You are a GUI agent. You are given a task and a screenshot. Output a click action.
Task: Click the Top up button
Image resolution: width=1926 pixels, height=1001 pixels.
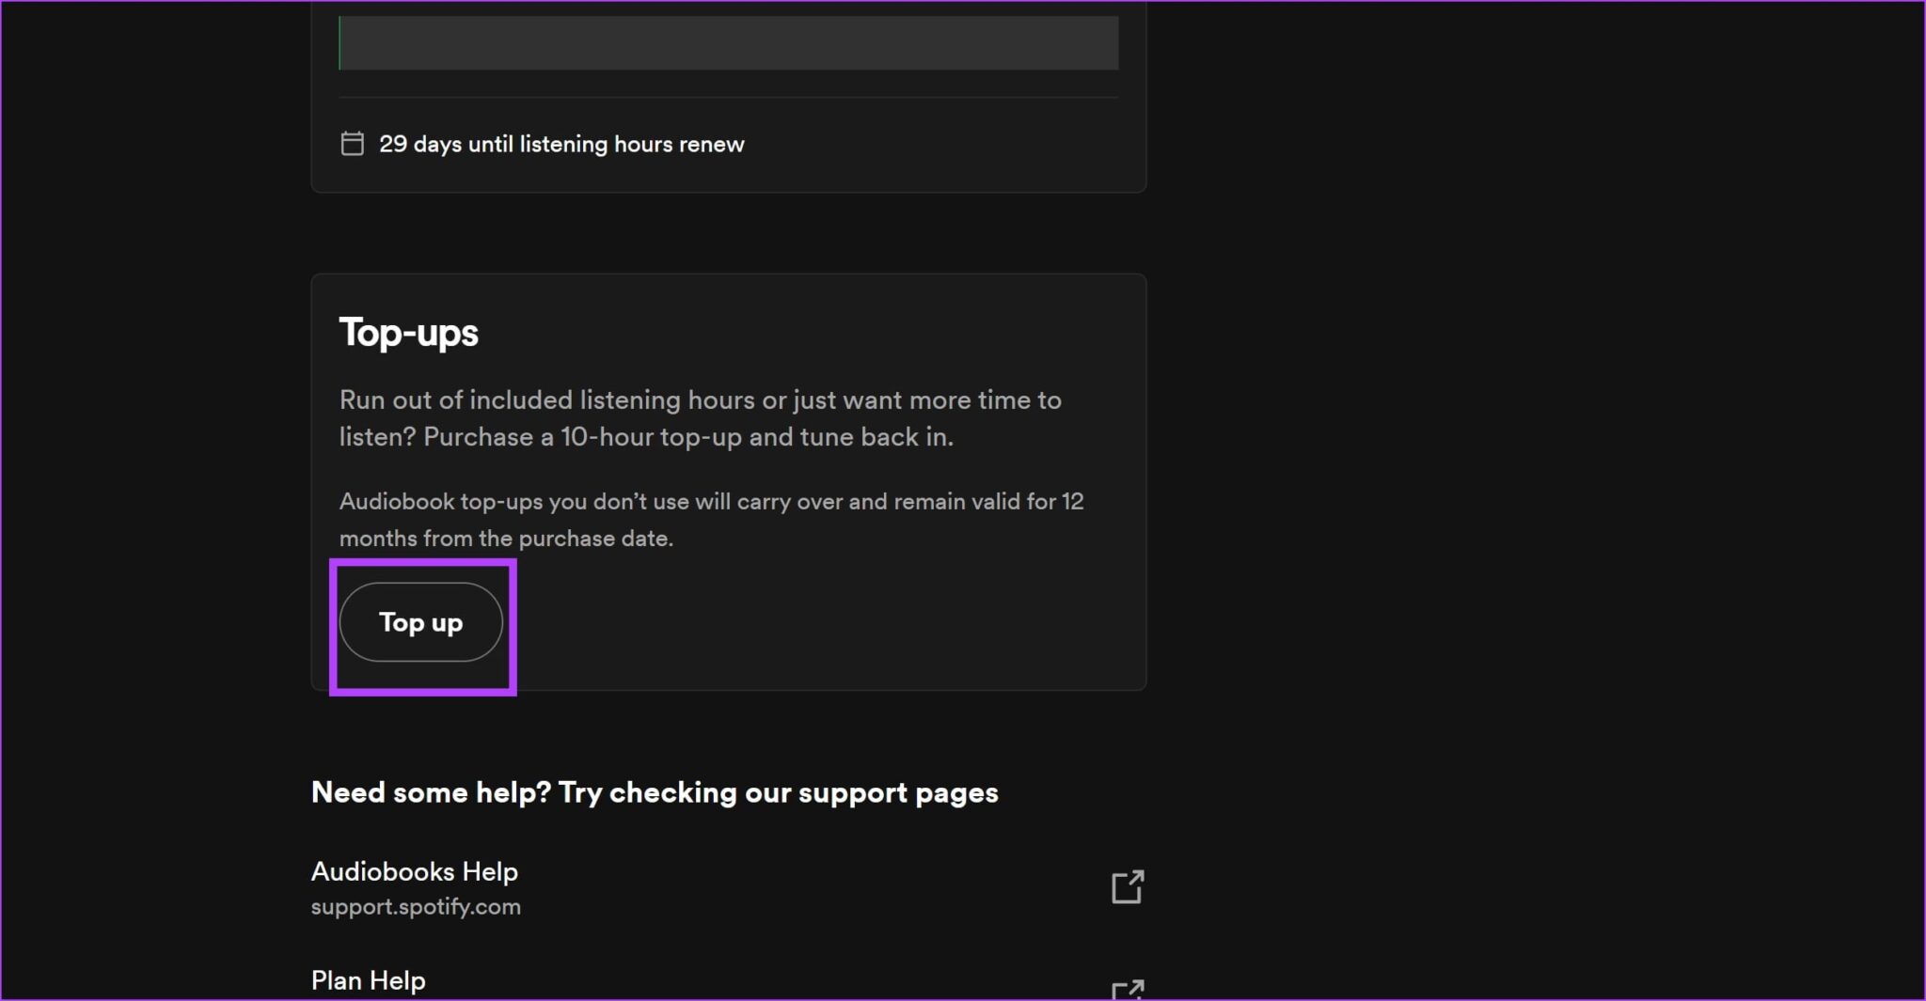tap(420, 622)
